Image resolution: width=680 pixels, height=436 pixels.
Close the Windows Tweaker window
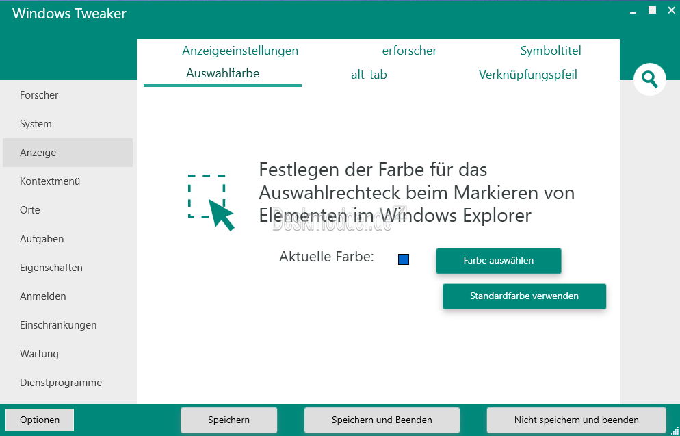click(671, 10)
